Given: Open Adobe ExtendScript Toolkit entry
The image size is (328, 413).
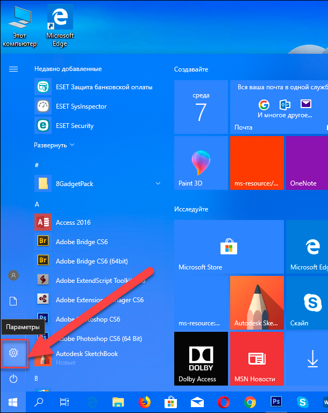Looking at the screenshot, I should pyautogui.click(x=97, y=281).
